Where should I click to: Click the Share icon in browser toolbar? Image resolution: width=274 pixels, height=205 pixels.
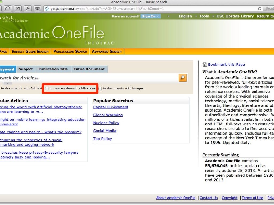18,9
